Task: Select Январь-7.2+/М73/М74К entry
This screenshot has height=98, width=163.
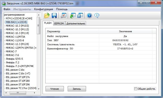Action: click(20, 66)
